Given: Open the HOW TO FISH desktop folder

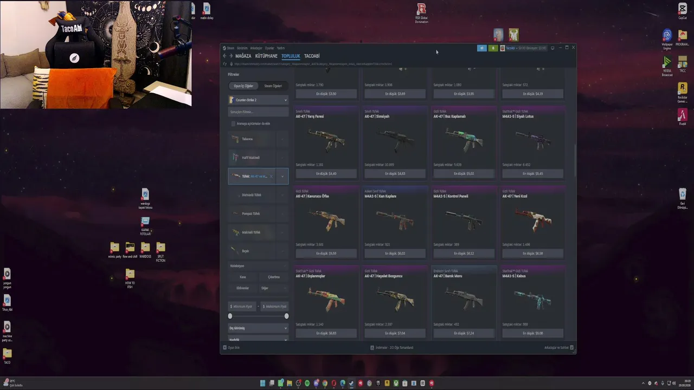Looking at the screenshot, I should click(130, 278).
